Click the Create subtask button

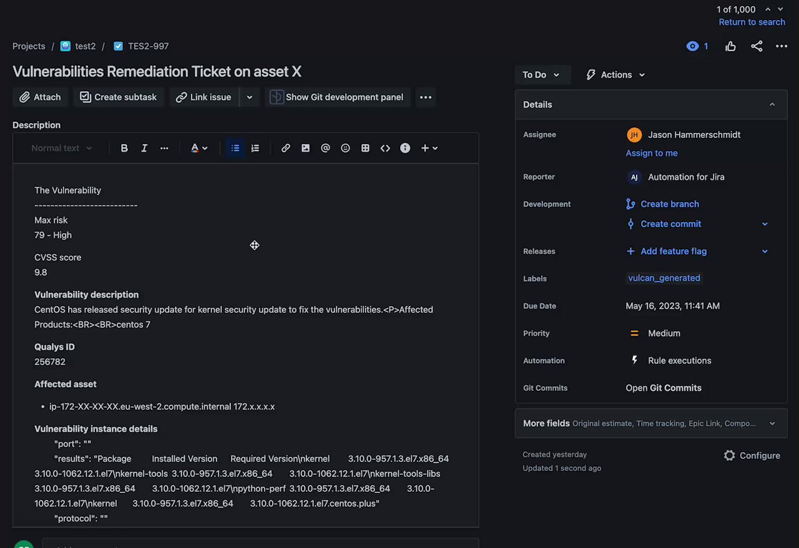119,97
